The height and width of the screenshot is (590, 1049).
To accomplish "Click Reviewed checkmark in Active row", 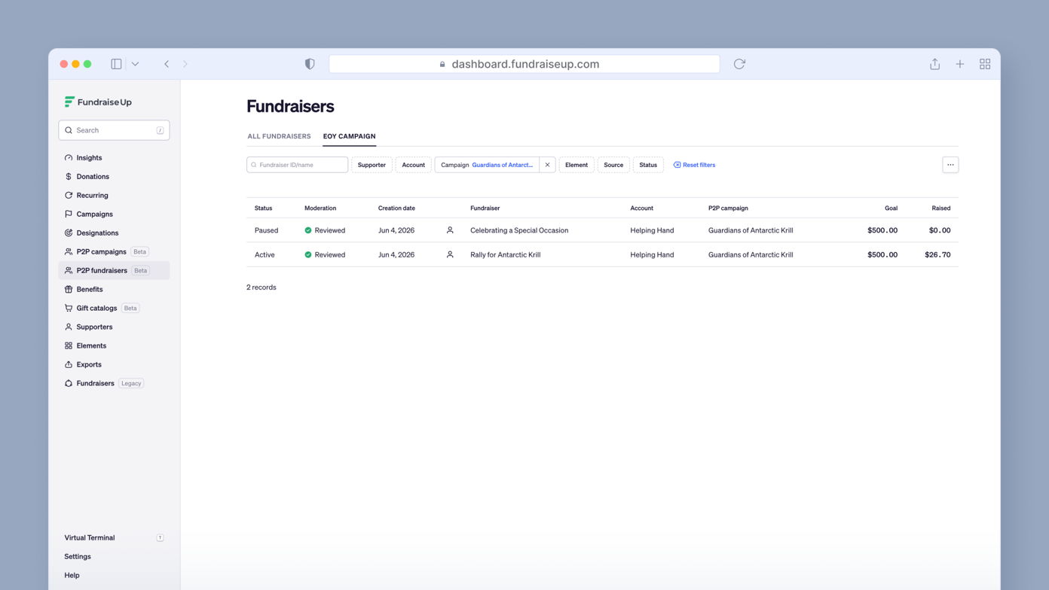I will coord(307,255).
